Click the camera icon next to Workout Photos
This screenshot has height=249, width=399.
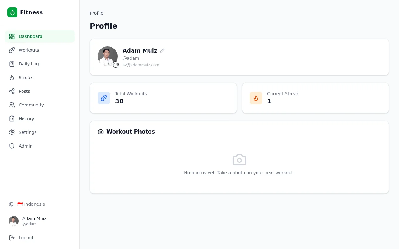click(x=101, y=132)
